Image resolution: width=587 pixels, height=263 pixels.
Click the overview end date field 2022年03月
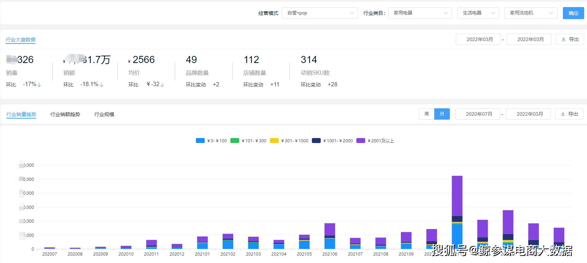pyautogui.click(x=529, y=39)
